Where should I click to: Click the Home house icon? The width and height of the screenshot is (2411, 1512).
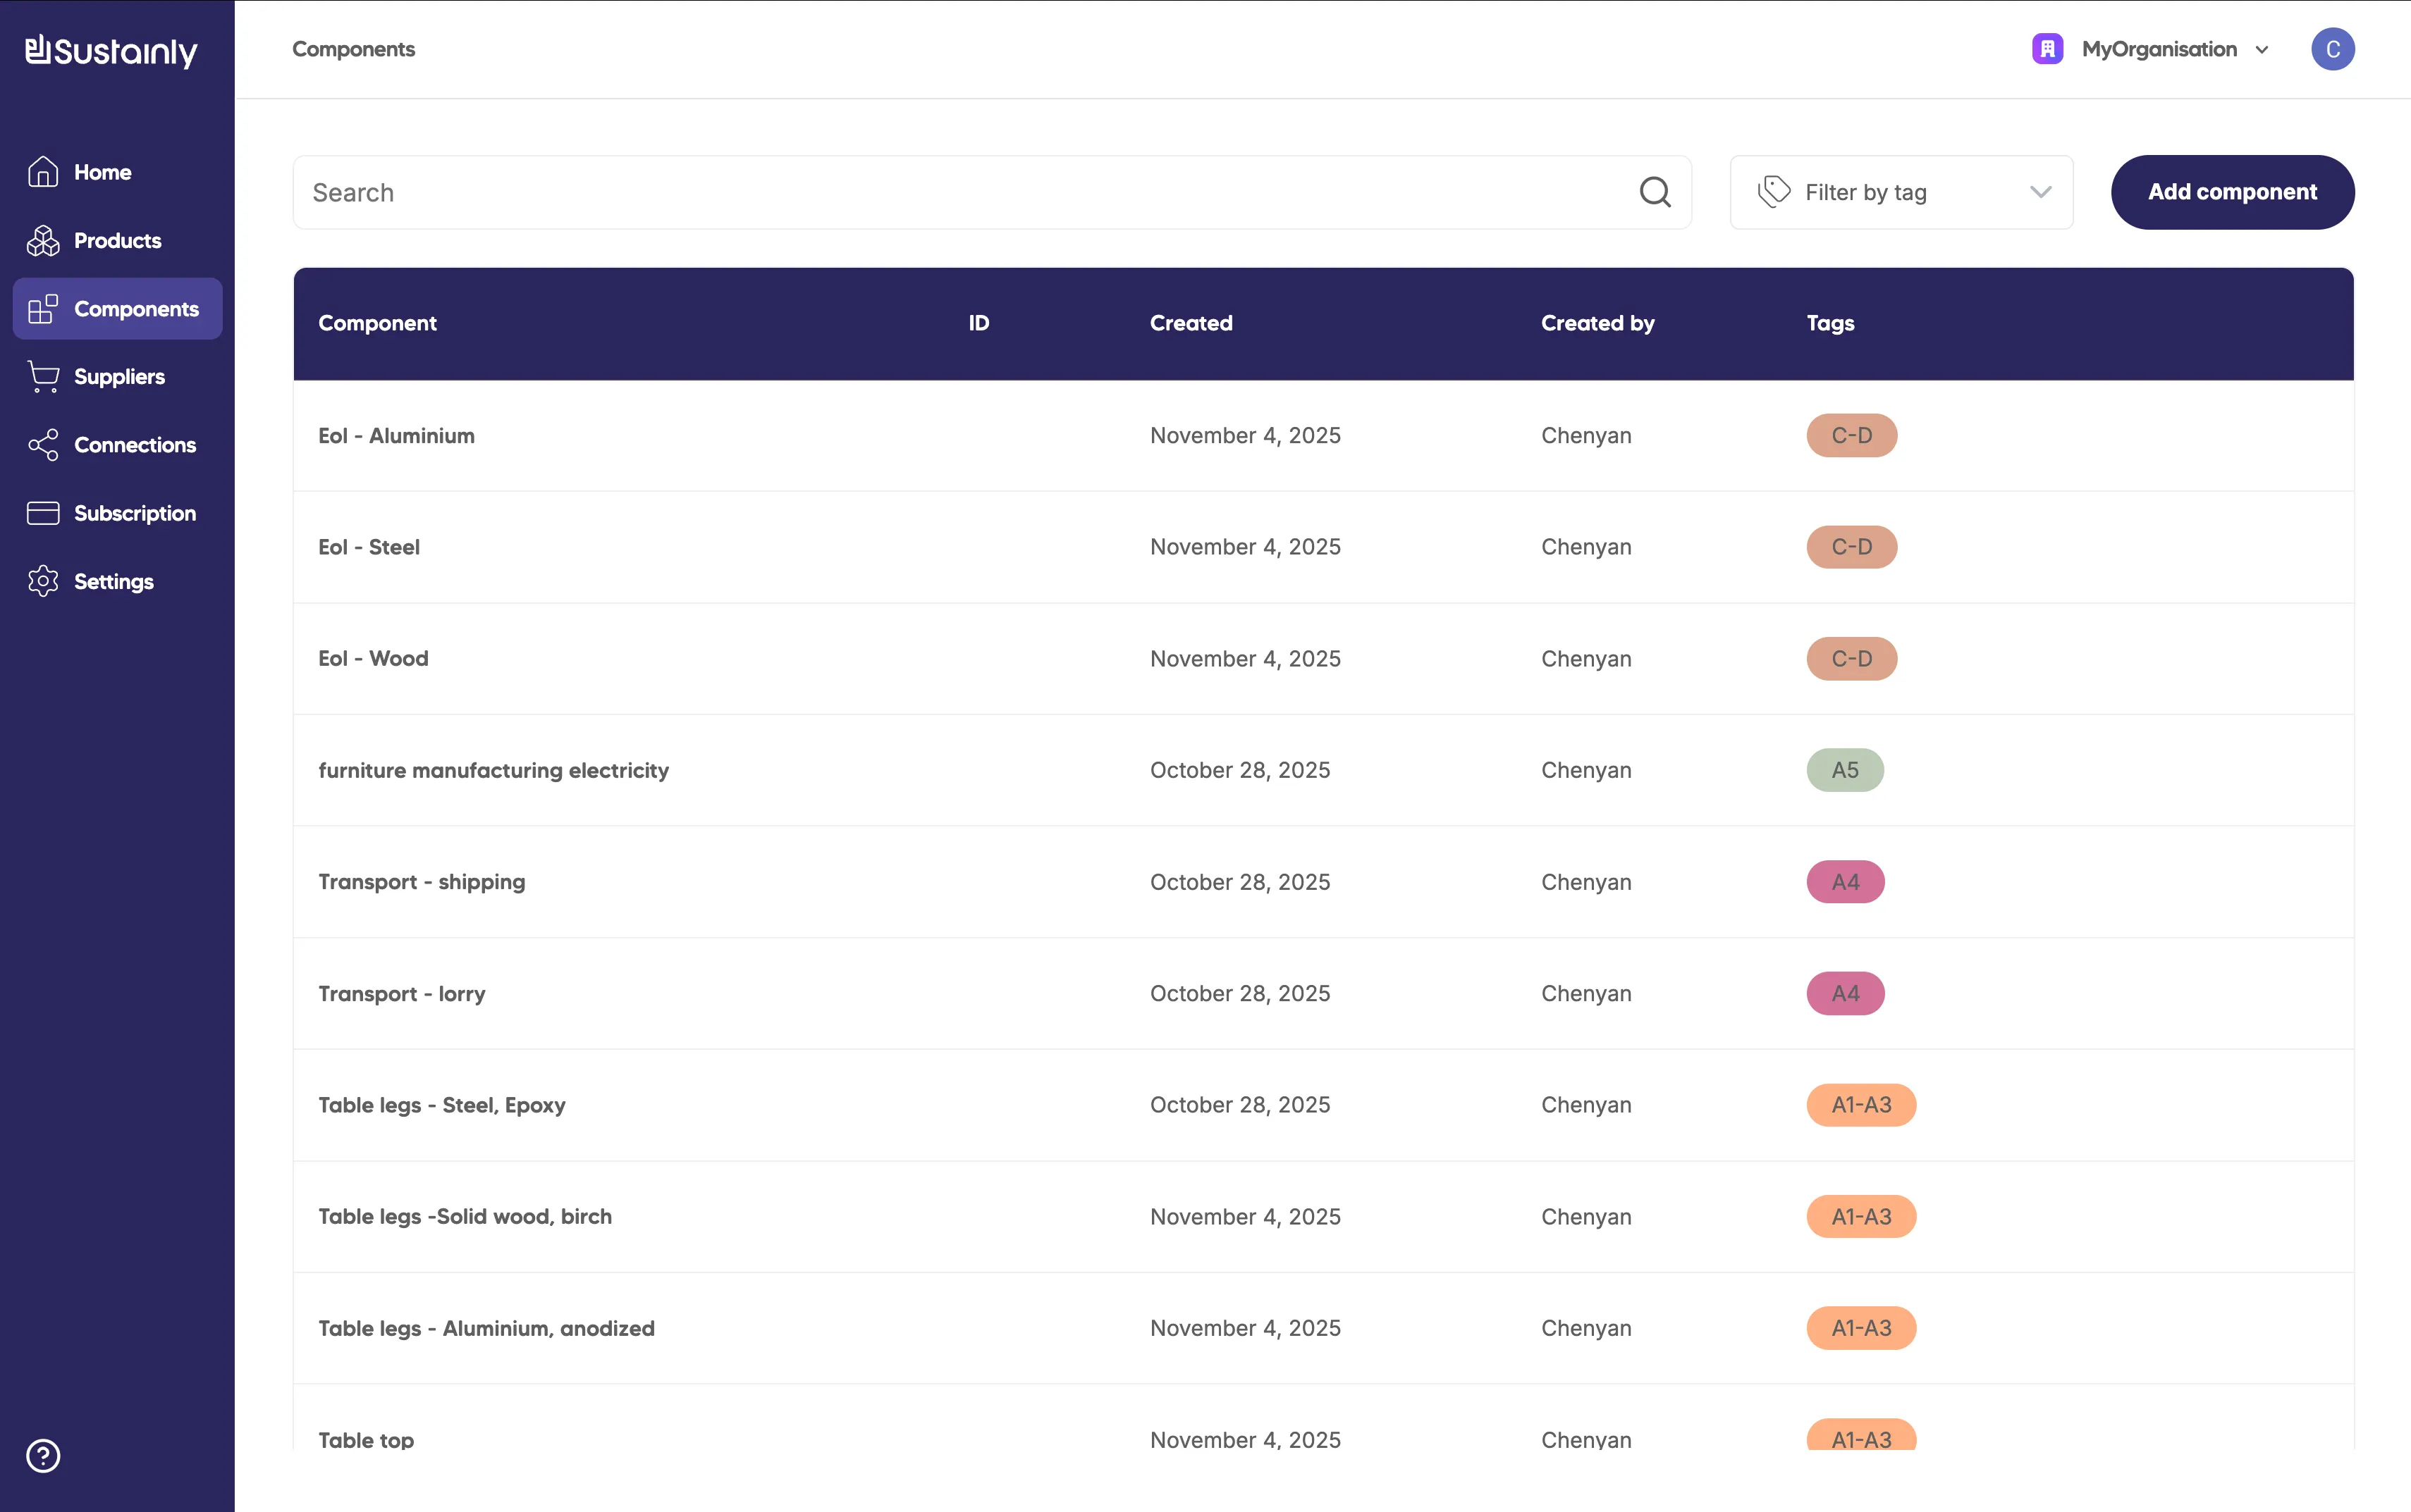(x=43, y=172)
